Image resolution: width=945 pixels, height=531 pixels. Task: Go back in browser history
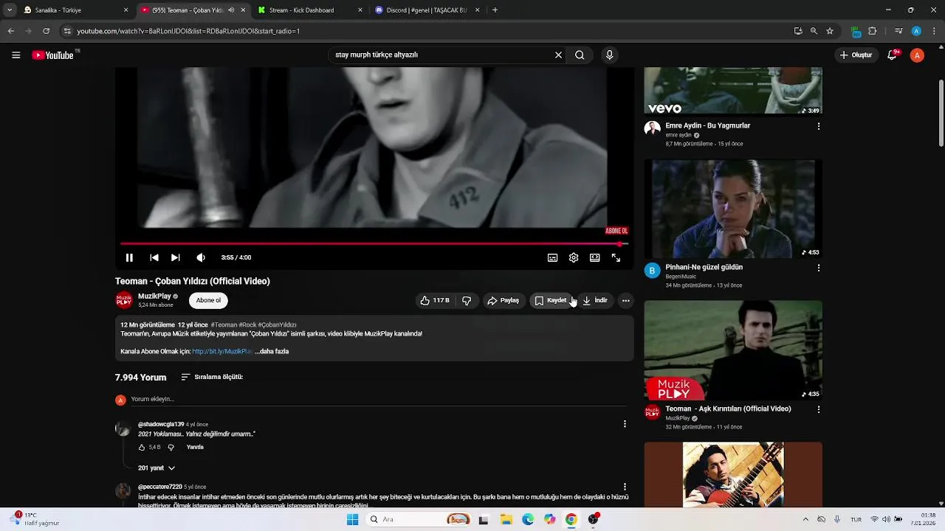(10, 31)
